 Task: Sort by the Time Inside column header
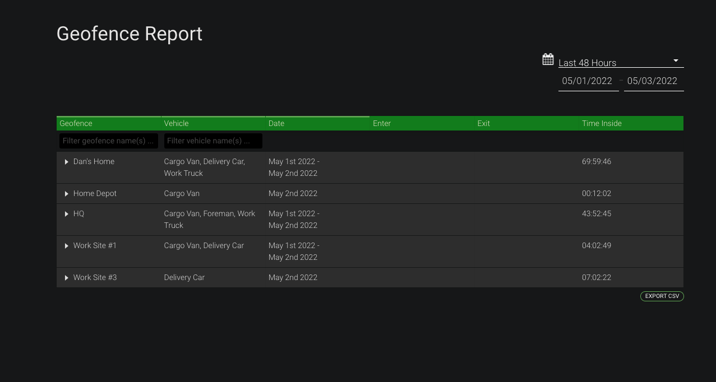coord(631,123)
